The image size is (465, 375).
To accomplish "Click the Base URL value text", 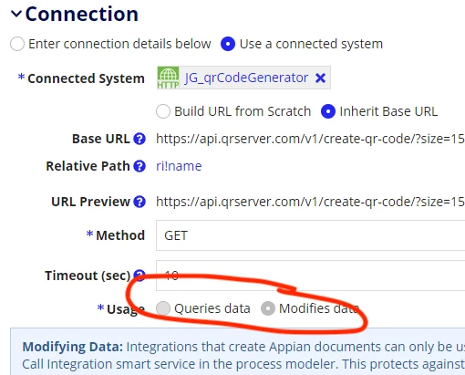I will (310, 139).
